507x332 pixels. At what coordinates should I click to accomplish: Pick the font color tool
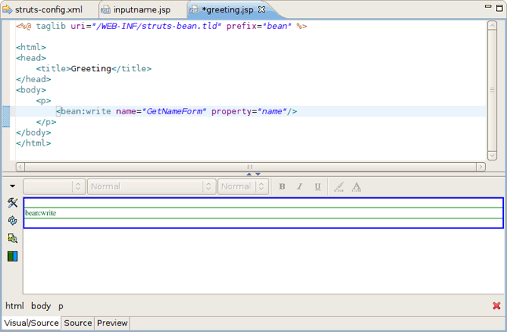point(356,186)
